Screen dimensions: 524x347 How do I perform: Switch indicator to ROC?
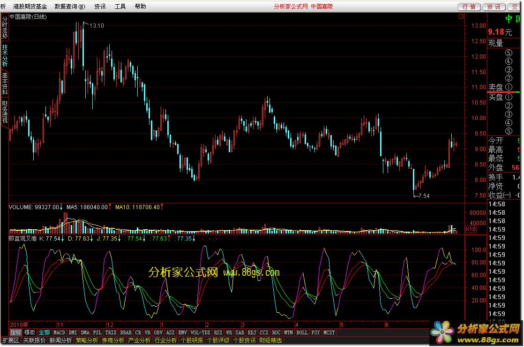coord(276,332)
